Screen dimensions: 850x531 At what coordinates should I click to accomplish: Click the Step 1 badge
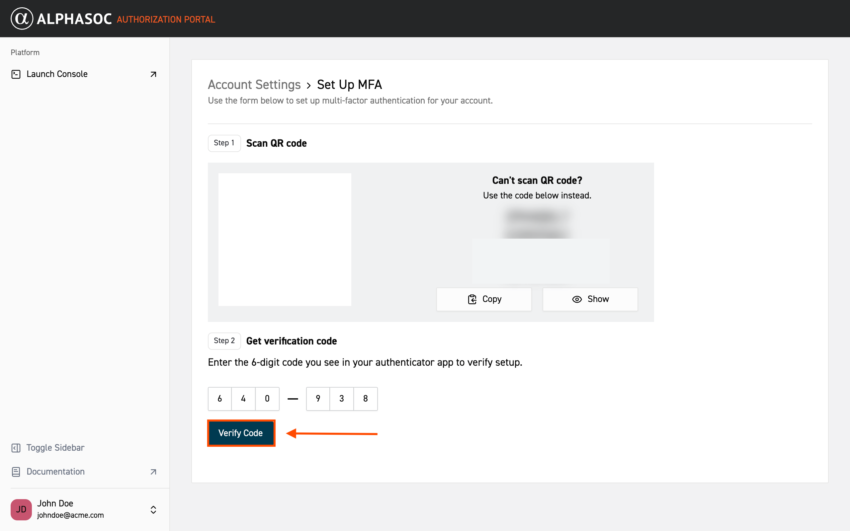pos(224,143)
